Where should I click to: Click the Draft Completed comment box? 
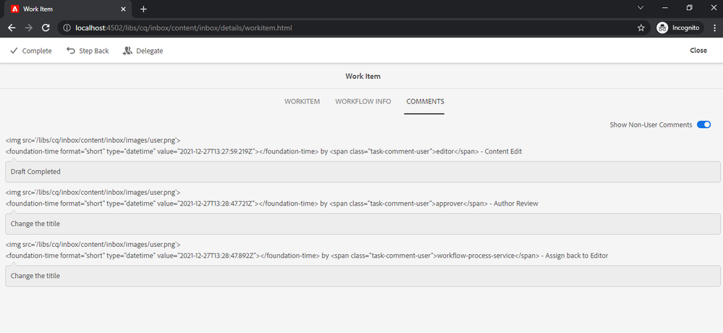(362, 172)
